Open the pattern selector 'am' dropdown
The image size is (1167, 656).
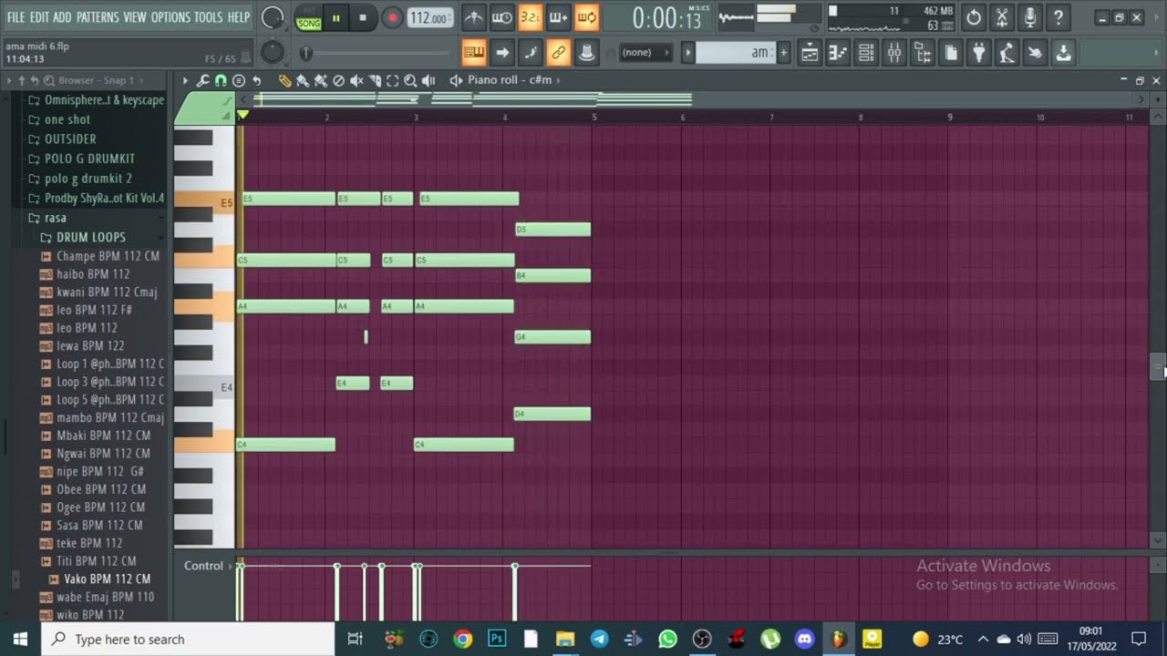tap(735, 53)
